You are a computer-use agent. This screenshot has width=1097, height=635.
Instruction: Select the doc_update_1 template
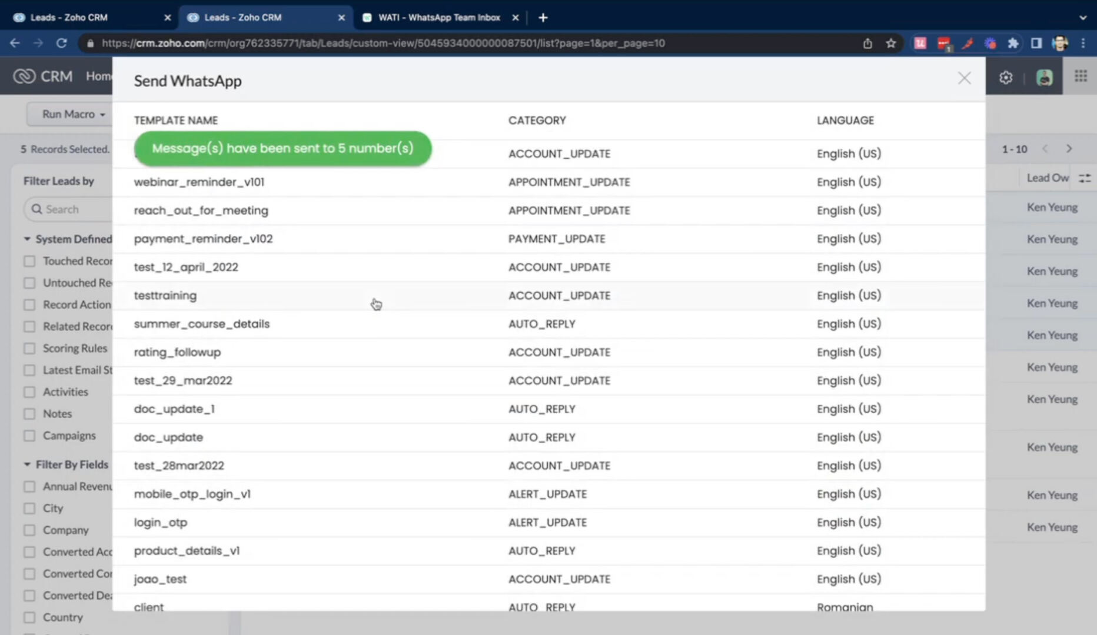(x=548, y=409)
